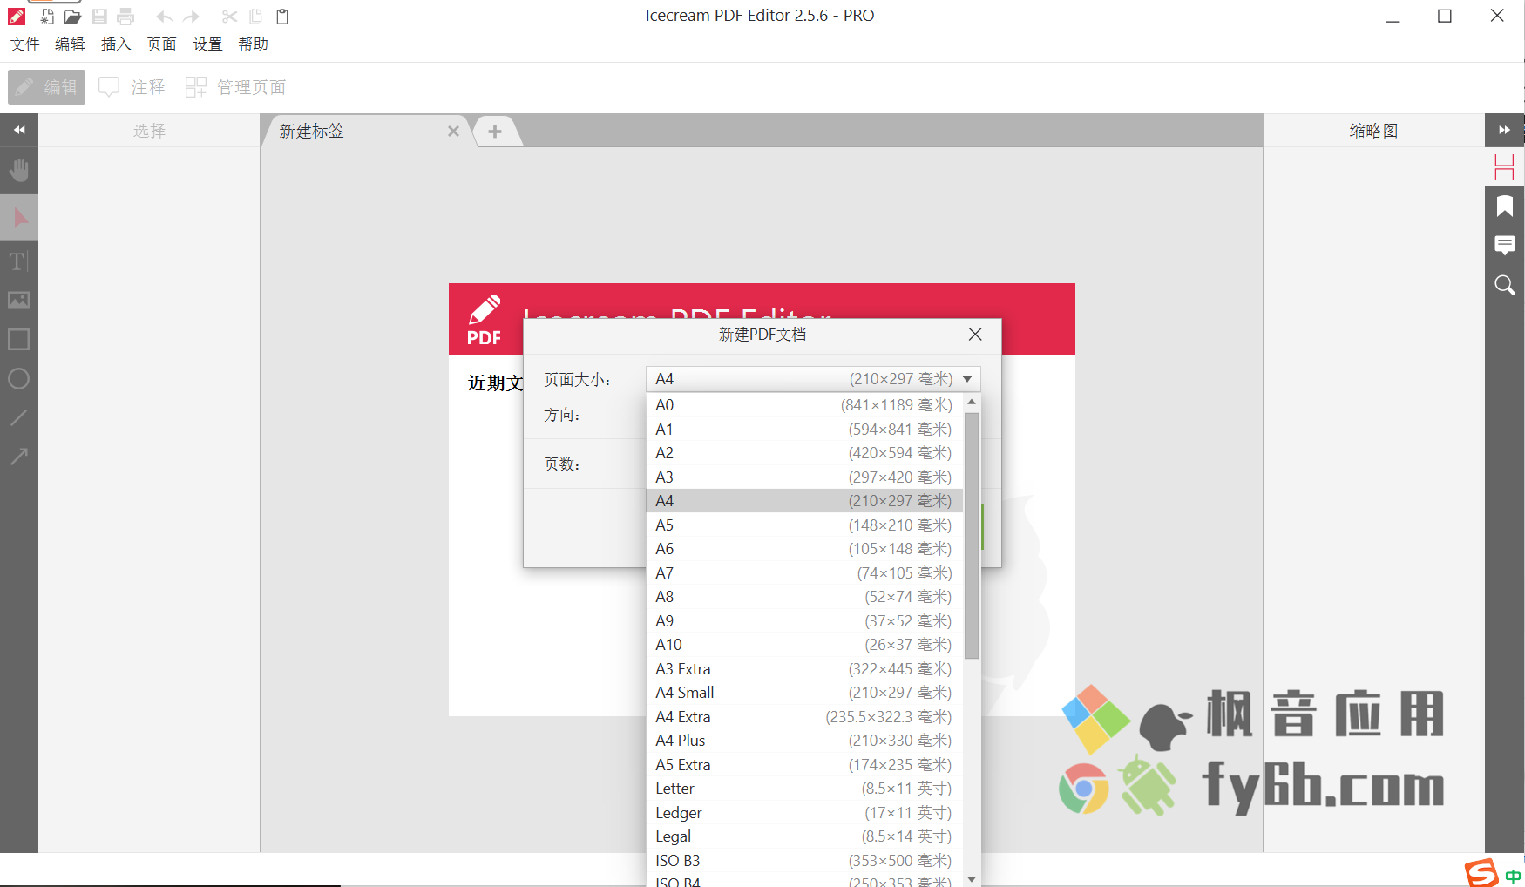Choose A3 (297×420) page size option
The height and width of the screenshot is (887, 1525).
tap(804, 477)
